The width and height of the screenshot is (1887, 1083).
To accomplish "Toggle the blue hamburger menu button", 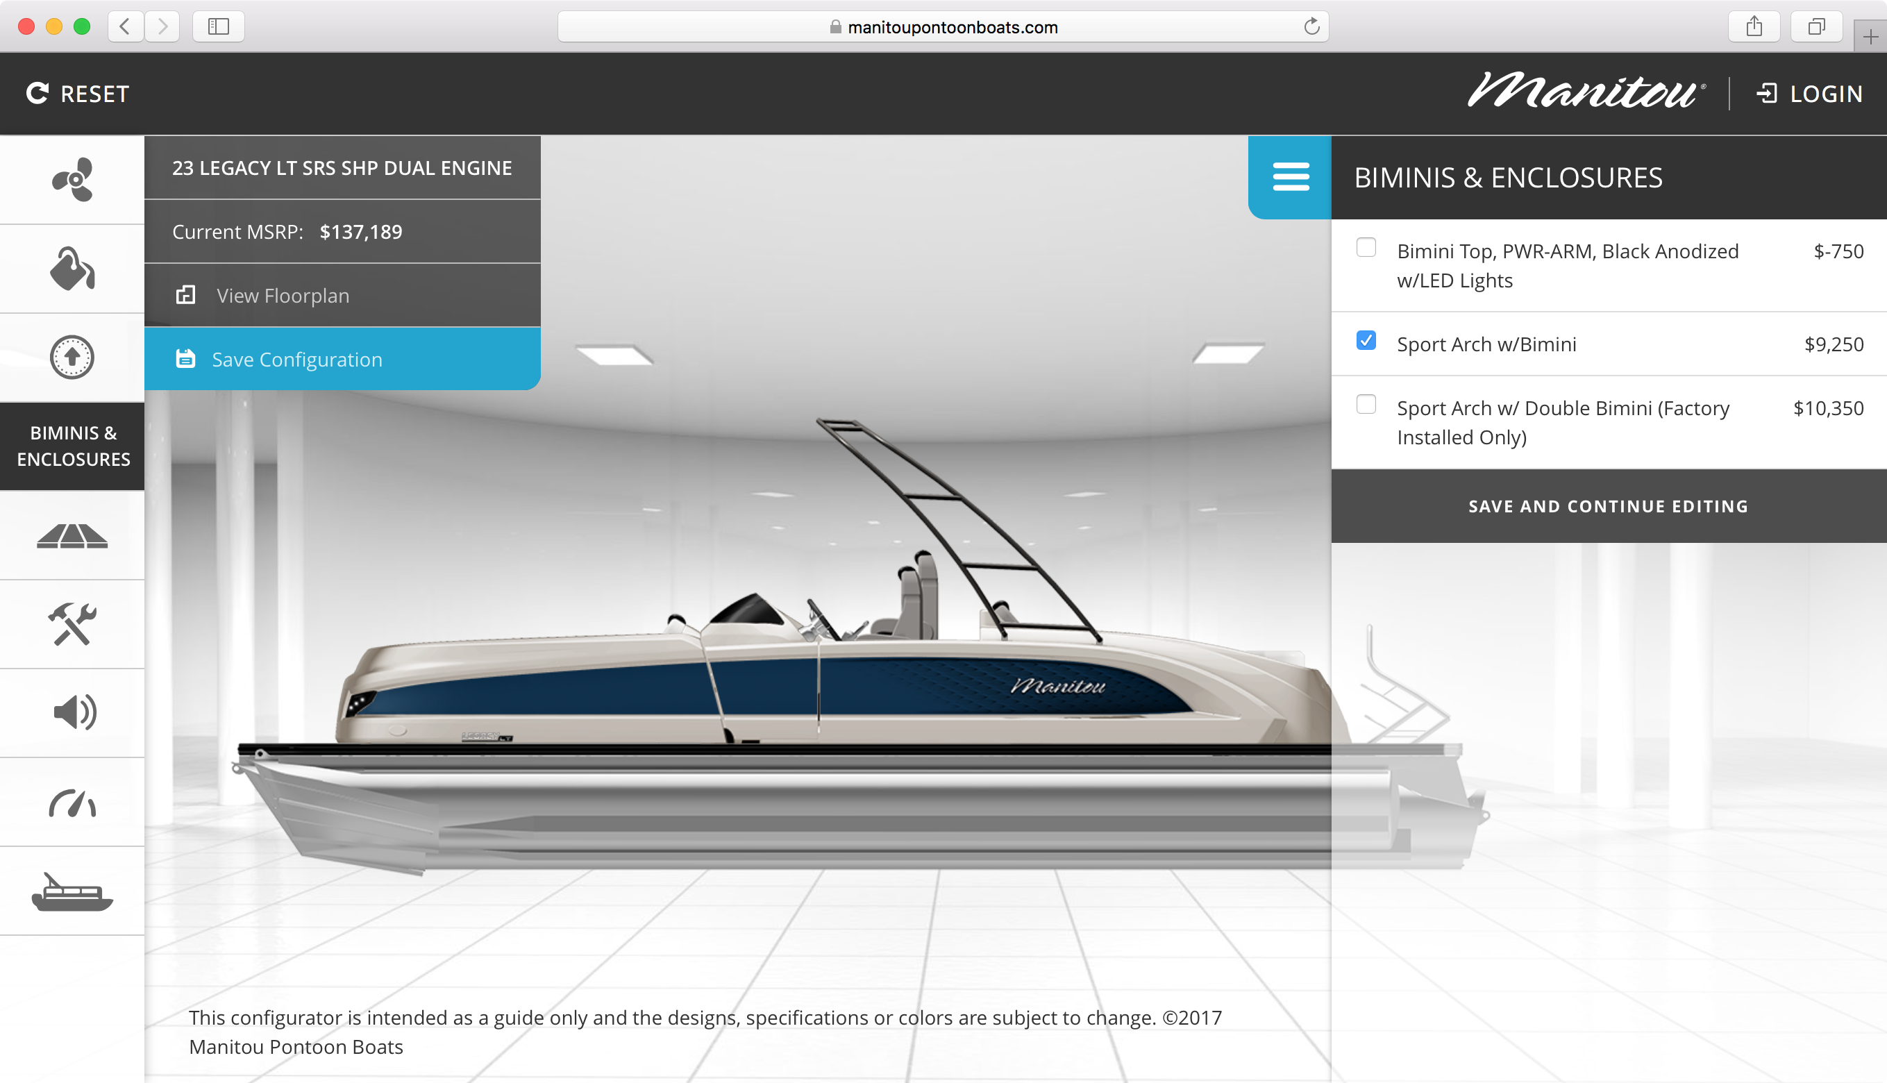I will pos(1291,177).
